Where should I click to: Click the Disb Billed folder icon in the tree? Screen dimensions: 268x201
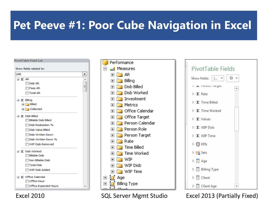pos(119,87)
